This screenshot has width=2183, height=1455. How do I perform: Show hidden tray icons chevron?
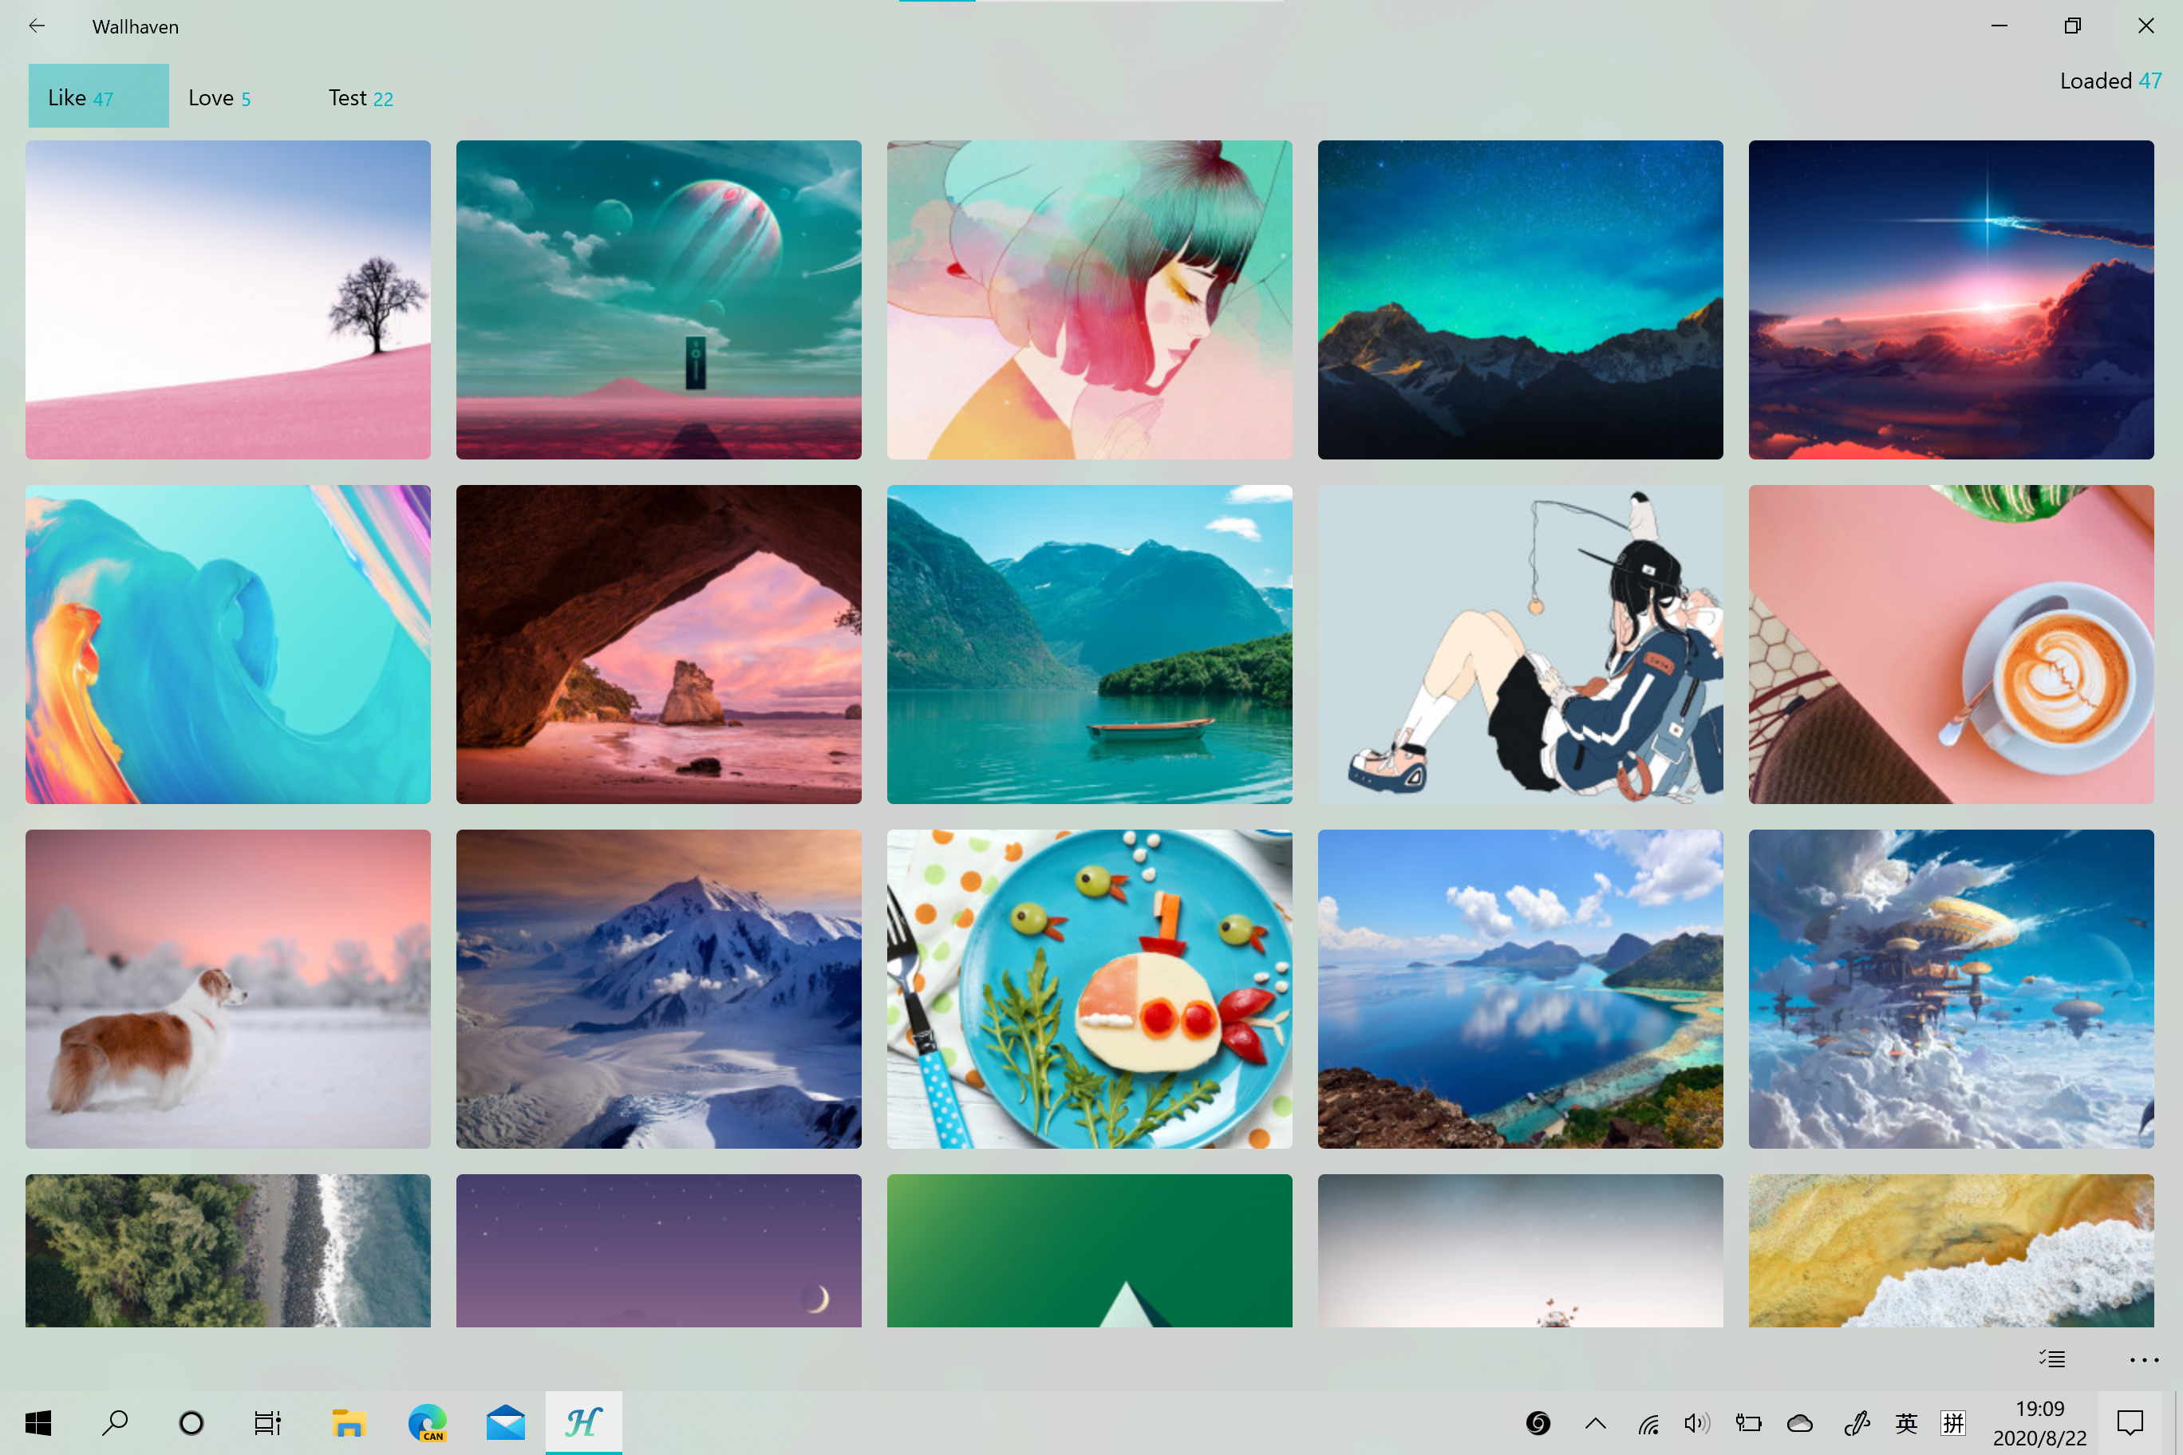pyautogui.click(x=1596, y=1422)
